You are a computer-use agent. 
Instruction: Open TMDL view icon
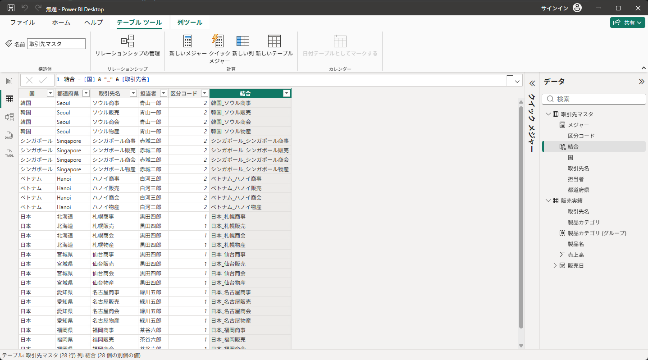[9, 153]
